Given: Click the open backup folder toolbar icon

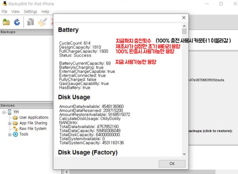Looking at the screenshot, I should (x=6, y=22).
